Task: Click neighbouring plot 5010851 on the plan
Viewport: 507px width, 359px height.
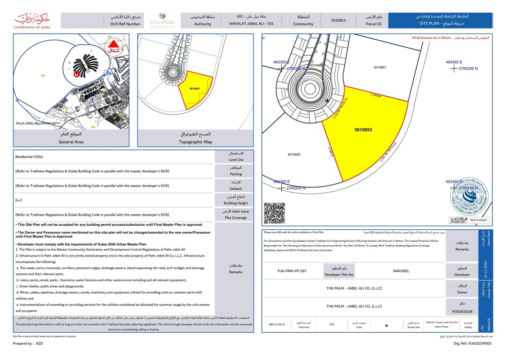Action: pyautogui.click(x=380, y=67)
